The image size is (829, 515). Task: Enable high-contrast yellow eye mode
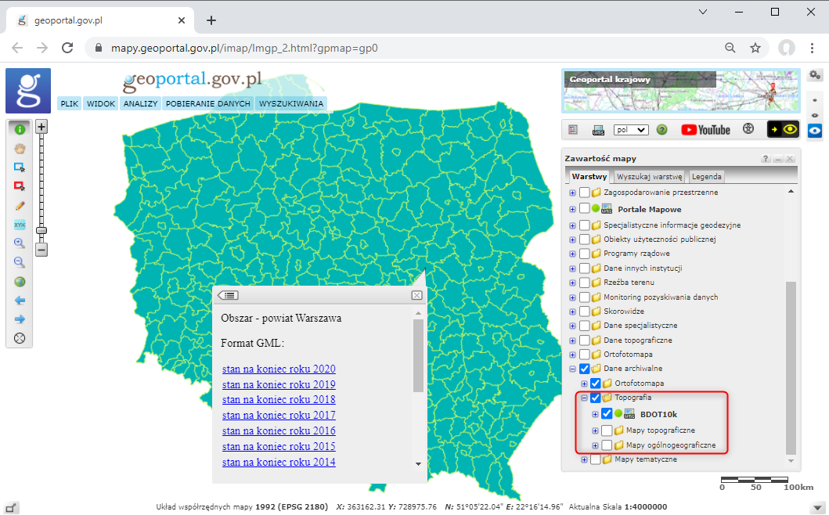(782, 130)
